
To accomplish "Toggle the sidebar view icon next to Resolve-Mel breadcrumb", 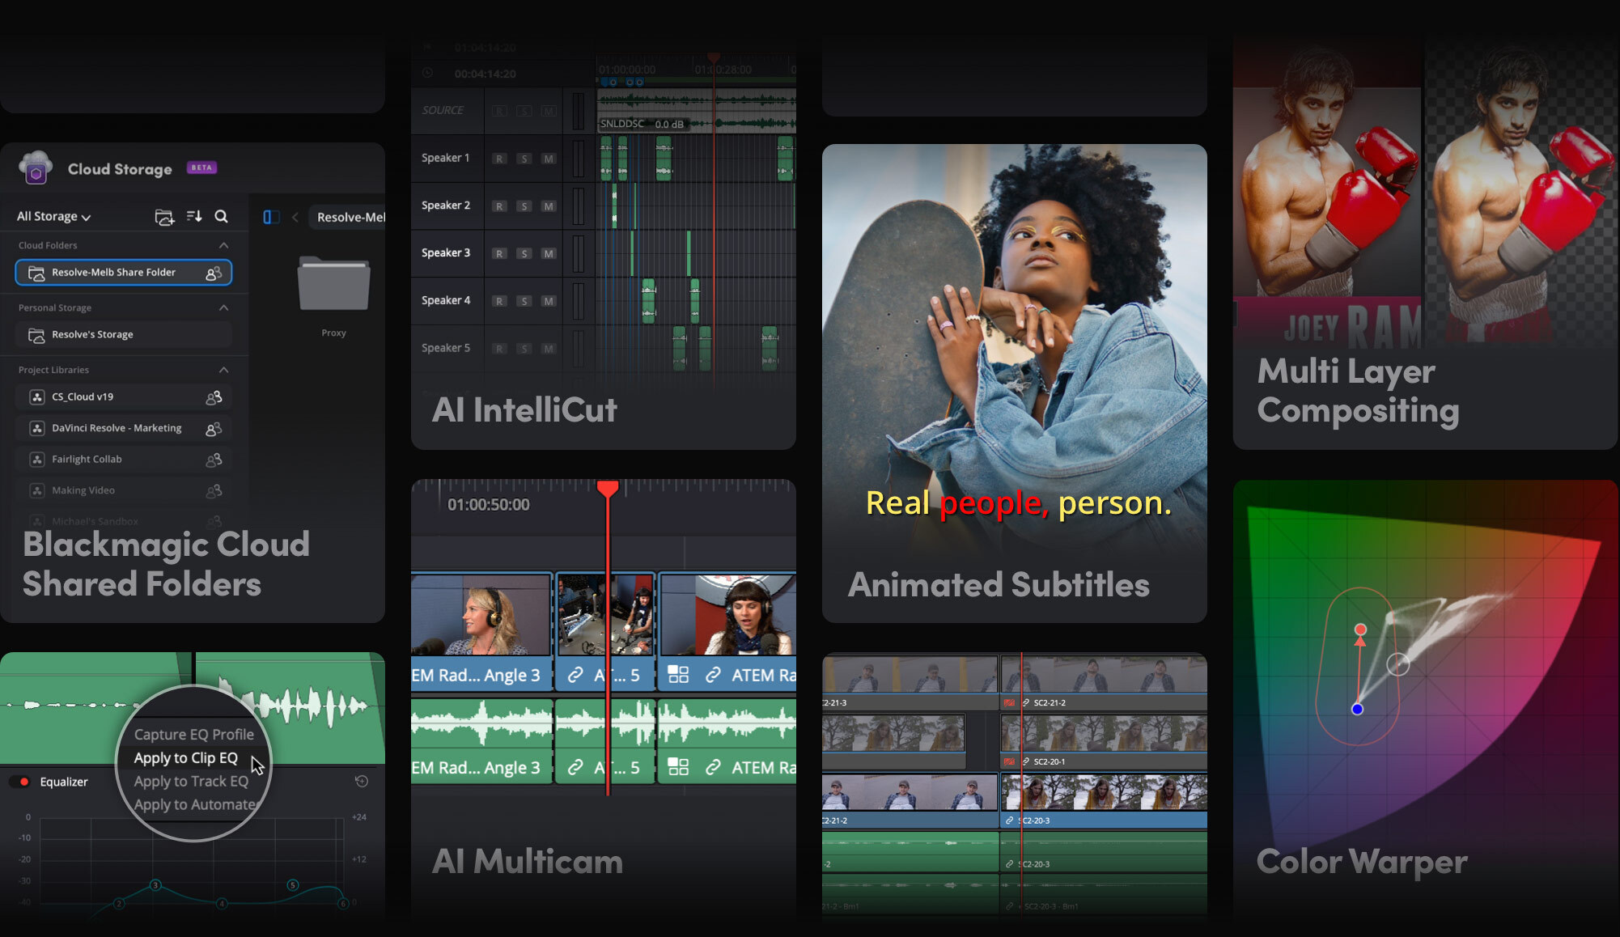I will (x=269, y=217).
